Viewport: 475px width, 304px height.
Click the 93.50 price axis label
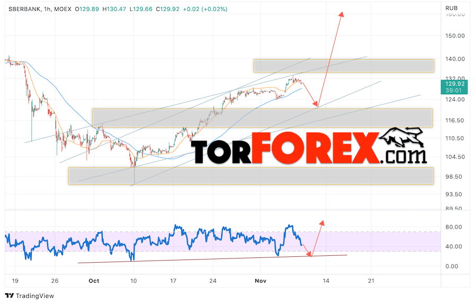pos(453,194)
